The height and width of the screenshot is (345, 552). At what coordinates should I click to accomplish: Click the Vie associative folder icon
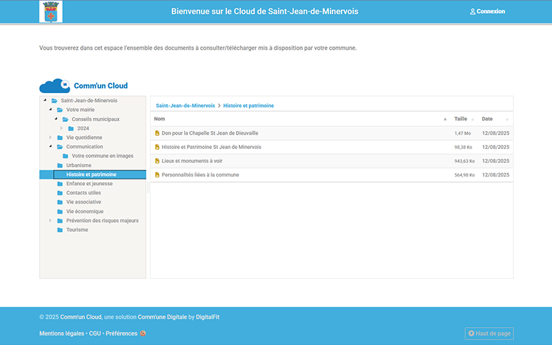[x=60, y=202]
